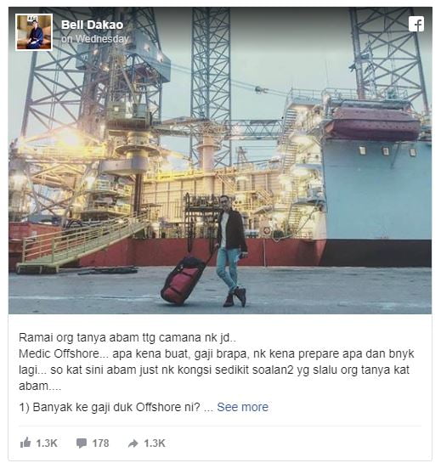Click the "Medic Offshore" text line
The height and width of the screenshot is (463, 441).
tap(216, 353)
